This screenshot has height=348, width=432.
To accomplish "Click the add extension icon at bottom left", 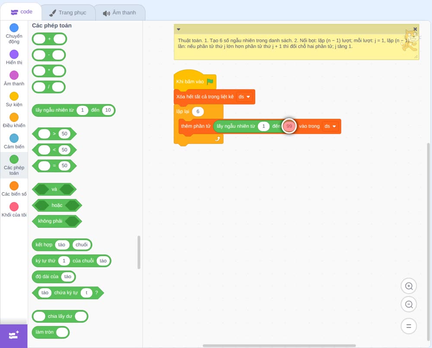I will tap(13, 335).
